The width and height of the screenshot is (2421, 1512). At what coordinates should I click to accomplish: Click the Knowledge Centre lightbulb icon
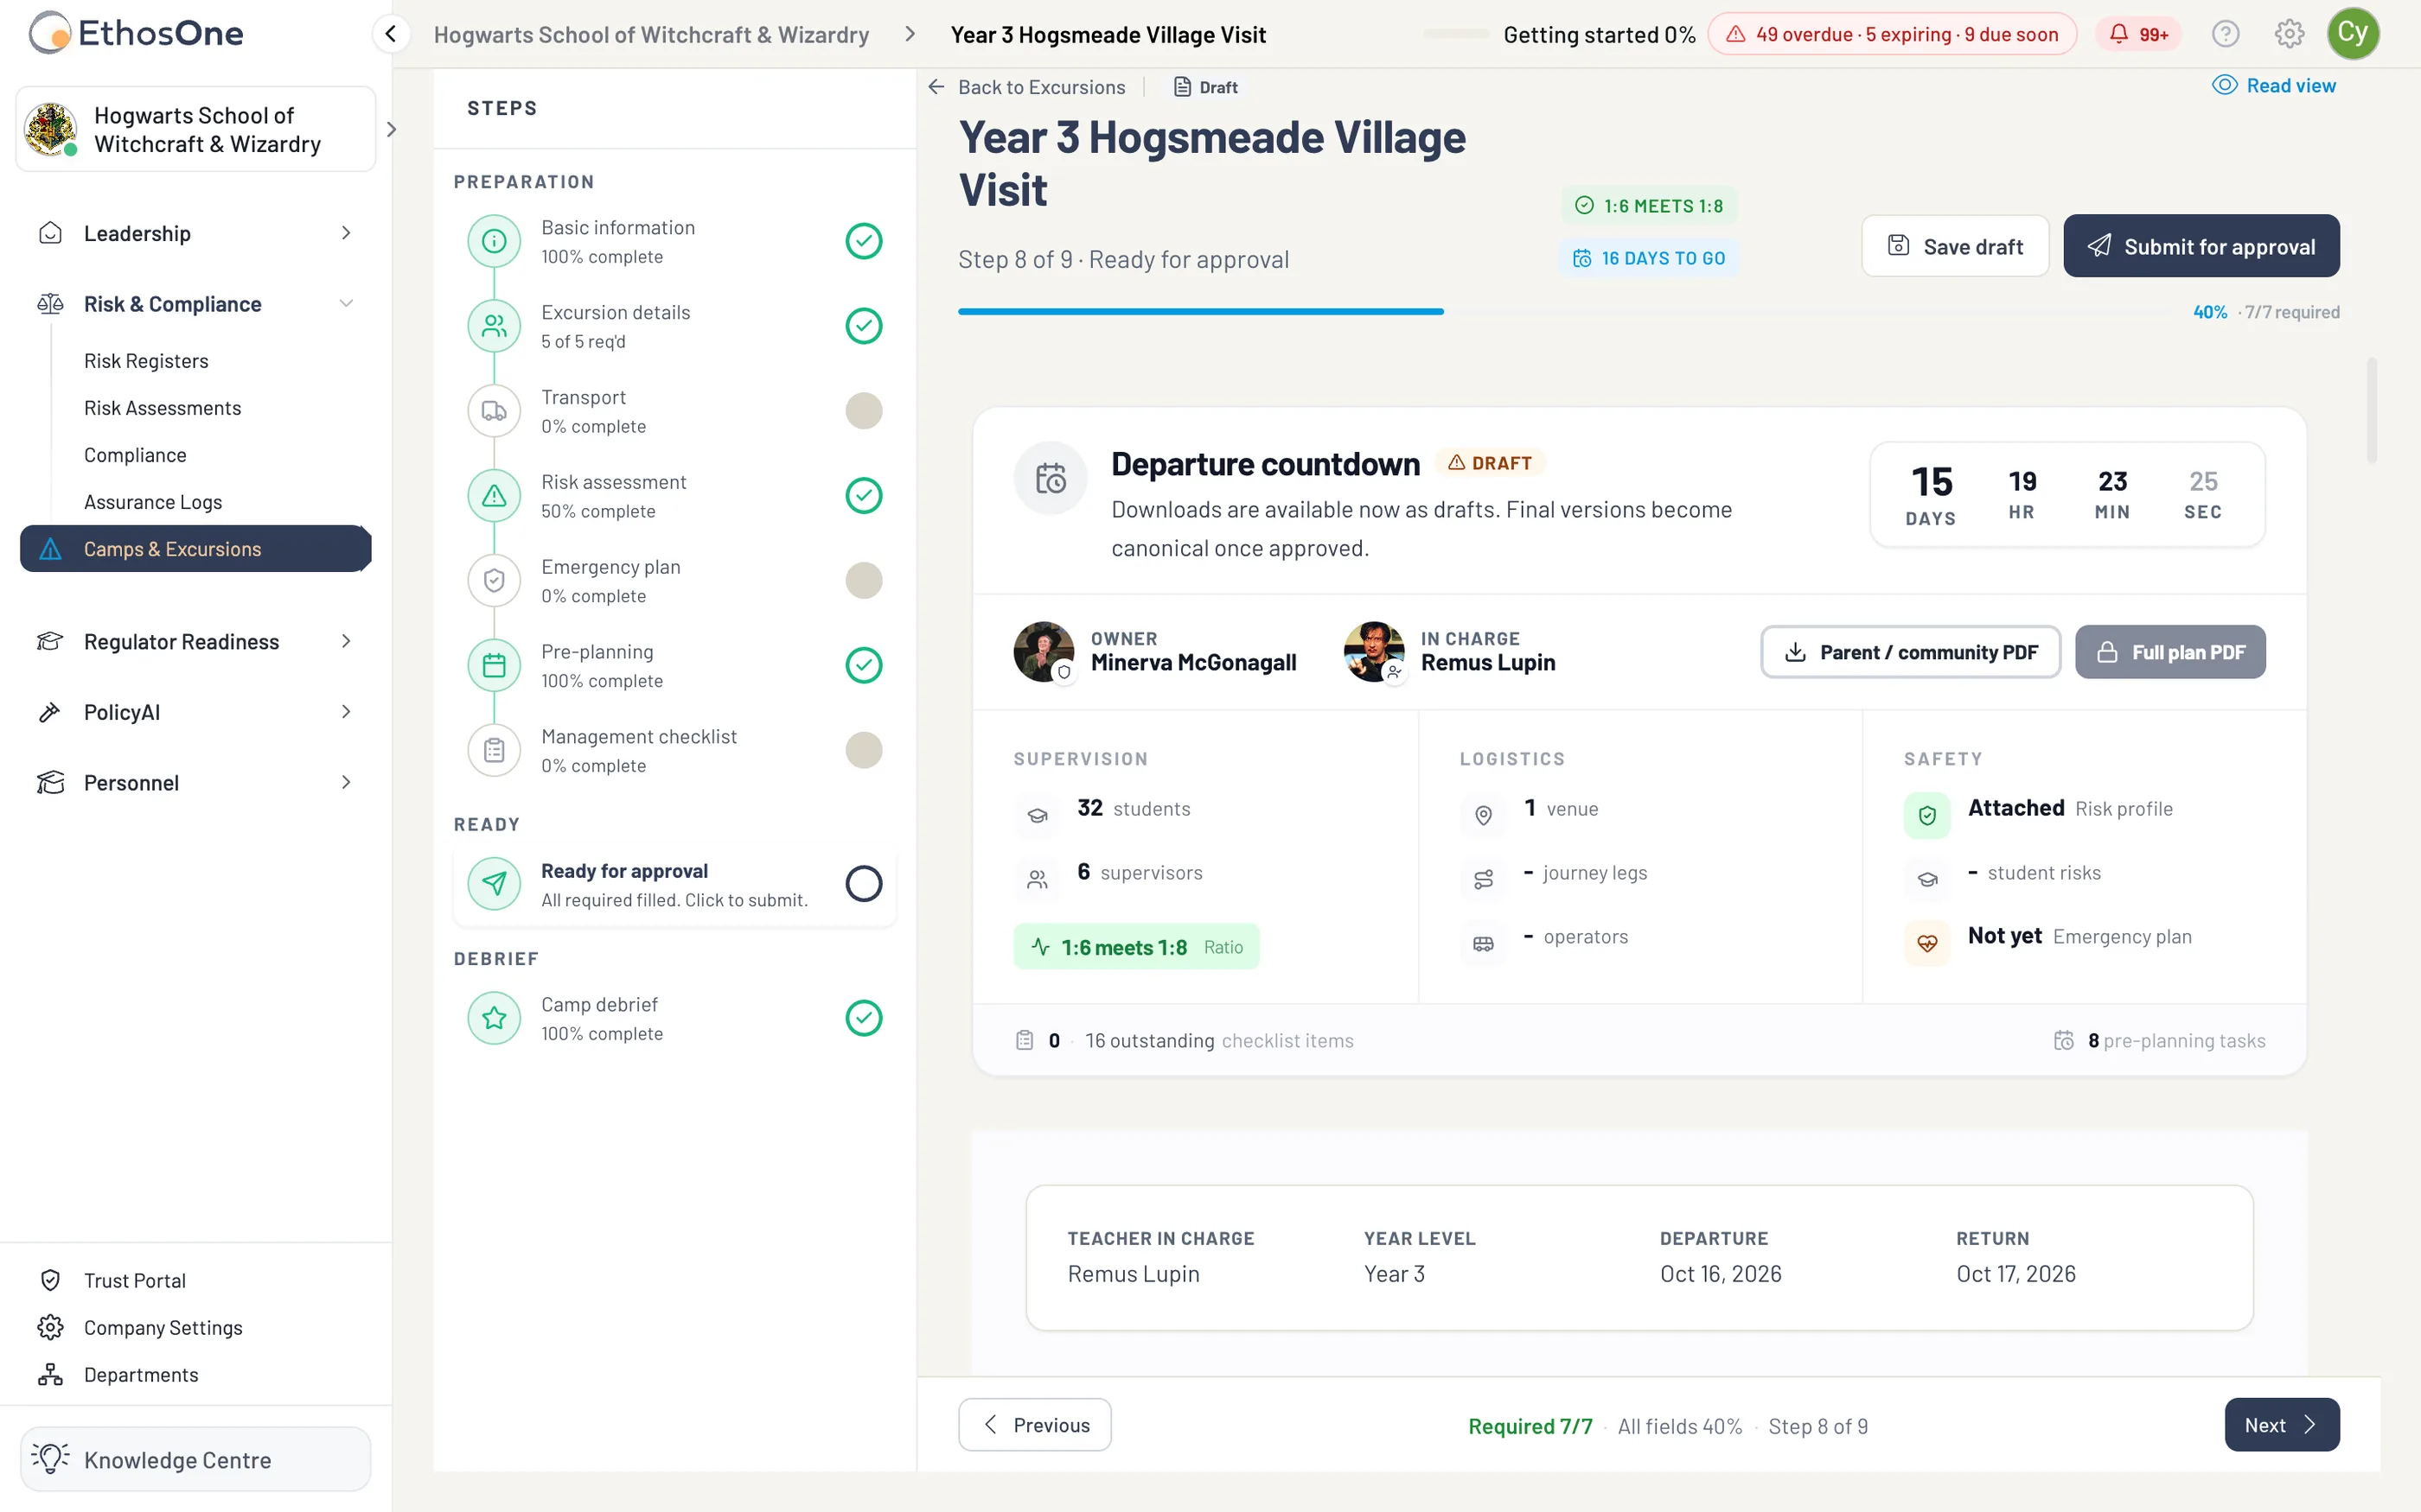[x=50, y=1459]
